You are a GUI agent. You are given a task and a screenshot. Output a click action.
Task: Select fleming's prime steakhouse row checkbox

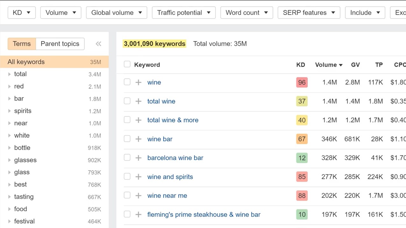127,214
